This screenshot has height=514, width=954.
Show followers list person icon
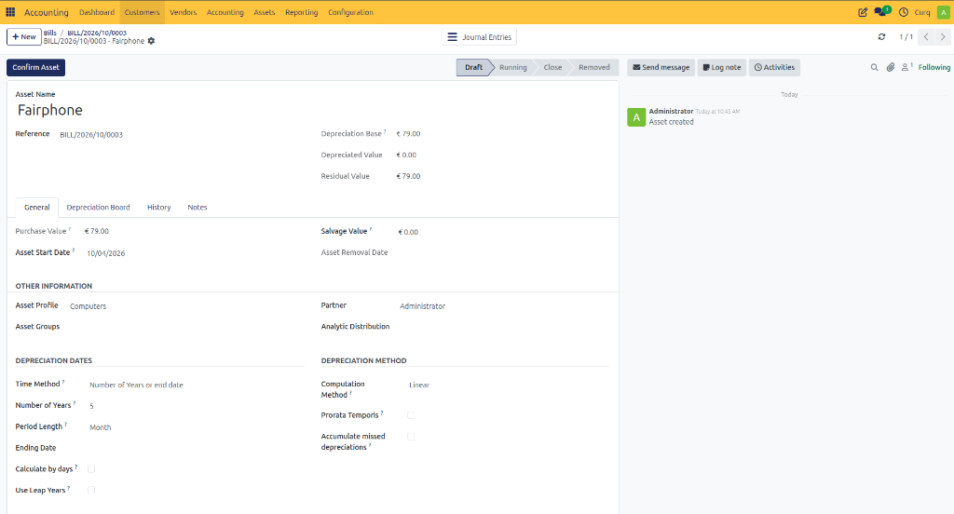coord(906,67)
